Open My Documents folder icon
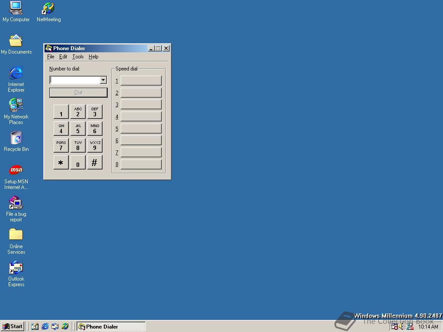 (x=16, y=45)
